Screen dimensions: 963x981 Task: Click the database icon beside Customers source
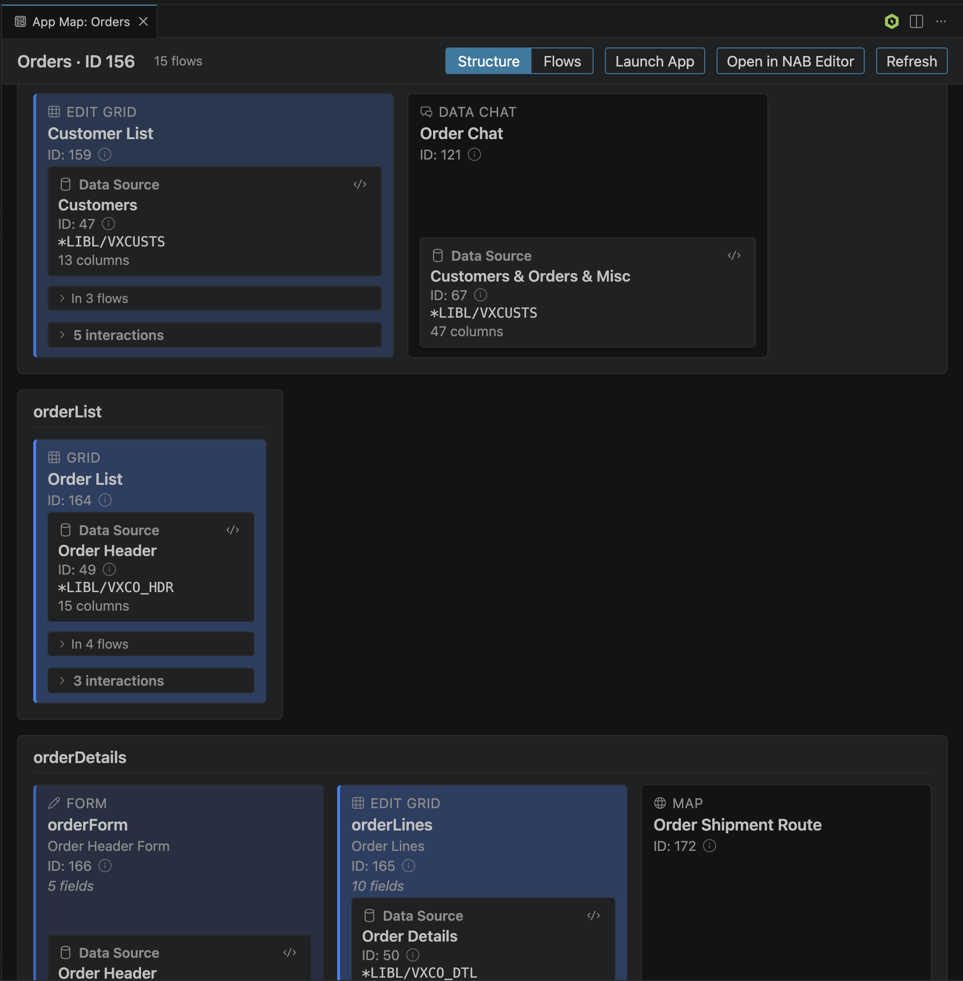tap(65, 185)
